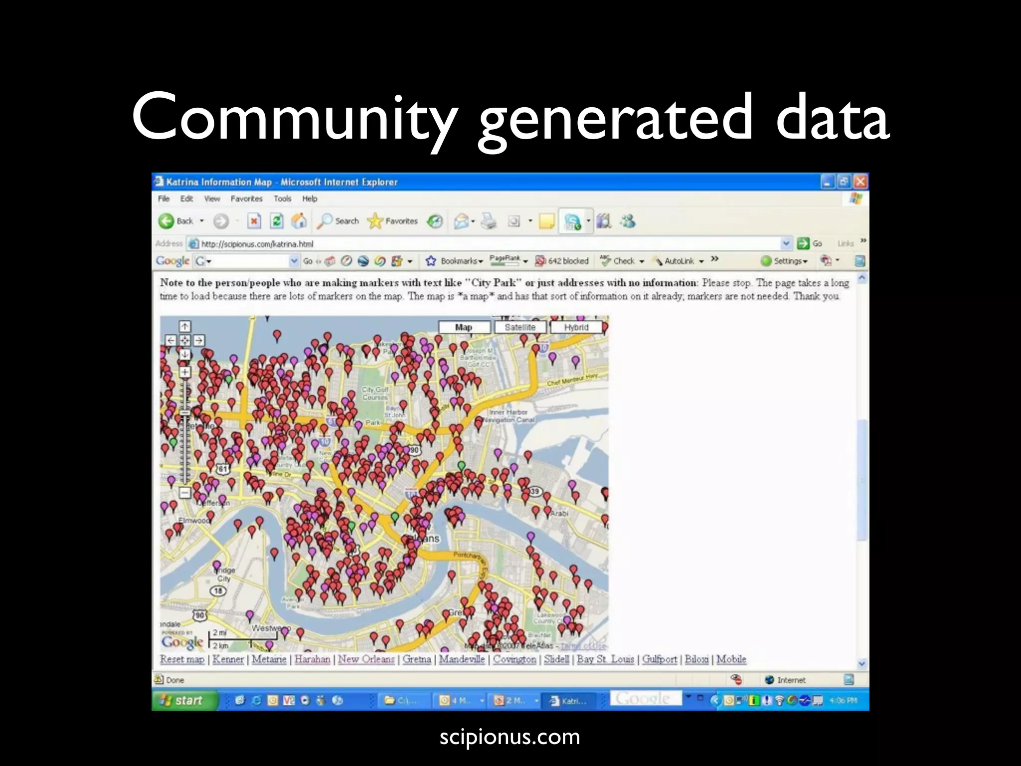Zoom in the map with plus
This screenshot has width=1021, height=766.
(x=185, y=372)
